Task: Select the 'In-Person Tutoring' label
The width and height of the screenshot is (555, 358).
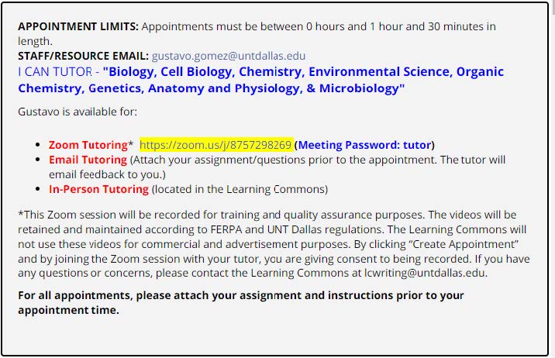Action: coord(98,189)
